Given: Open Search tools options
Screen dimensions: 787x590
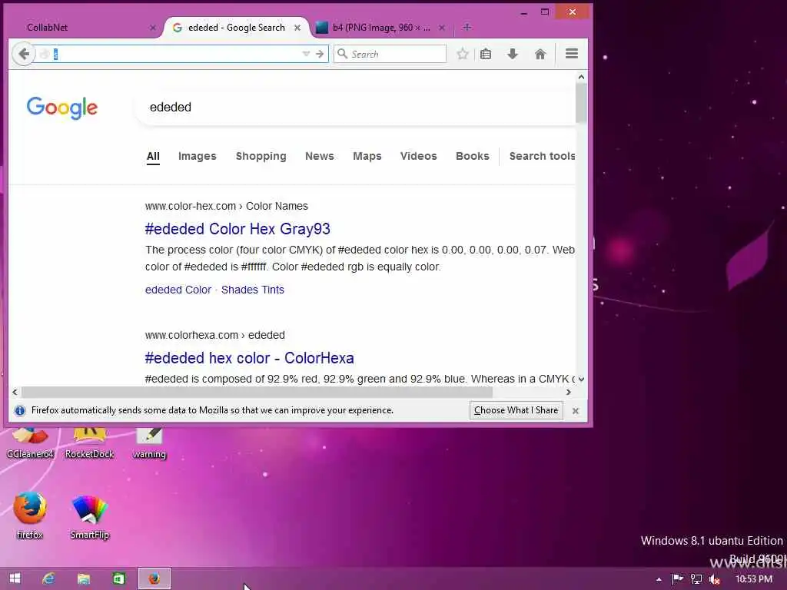Looking at the screenshot, I should point(542,156).
